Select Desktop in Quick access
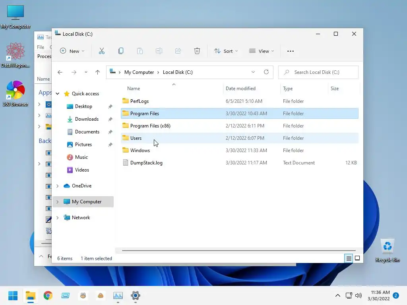Viewport: 407px width, 305px height. point(83,106)
